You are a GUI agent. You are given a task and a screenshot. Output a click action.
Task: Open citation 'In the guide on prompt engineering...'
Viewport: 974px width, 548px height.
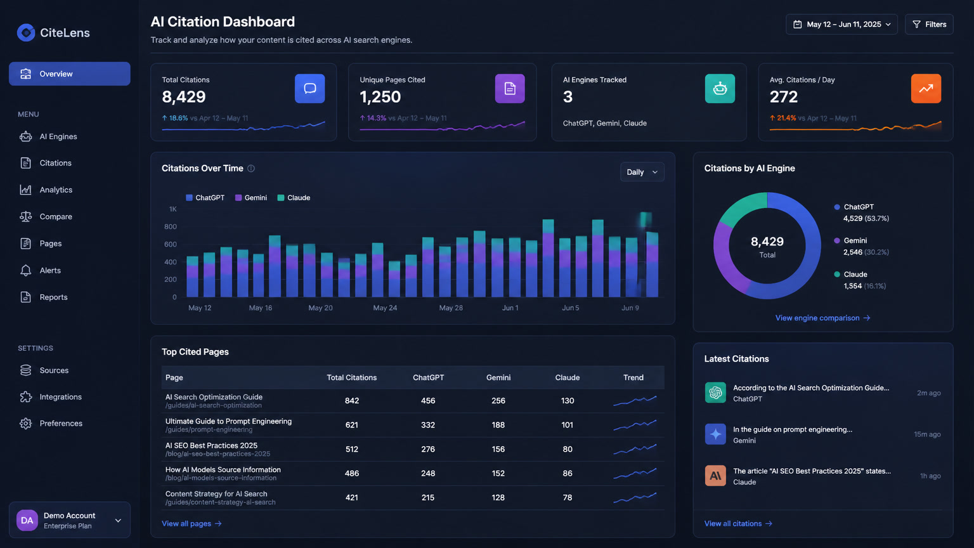point(822,434)
